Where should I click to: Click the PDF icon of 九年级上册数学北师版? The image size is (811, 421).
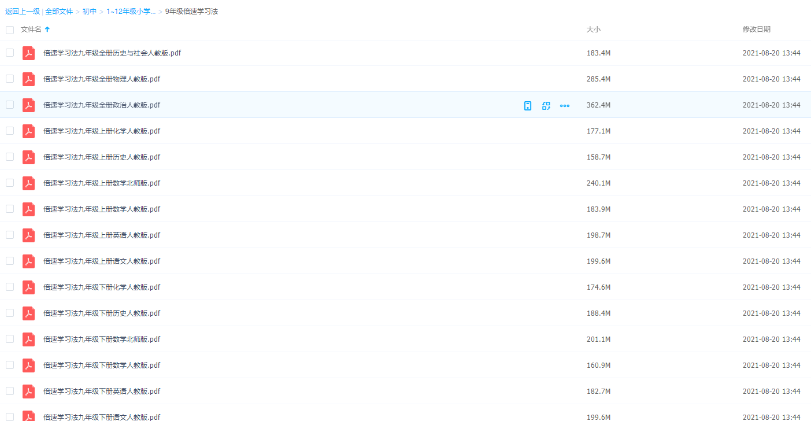(28, 183)
